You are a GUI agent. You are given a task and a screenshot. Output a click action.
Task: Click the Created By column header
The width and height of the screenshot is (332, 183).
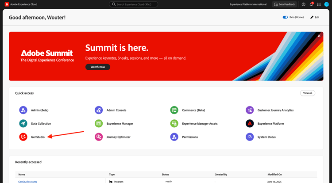coord(221,174)
